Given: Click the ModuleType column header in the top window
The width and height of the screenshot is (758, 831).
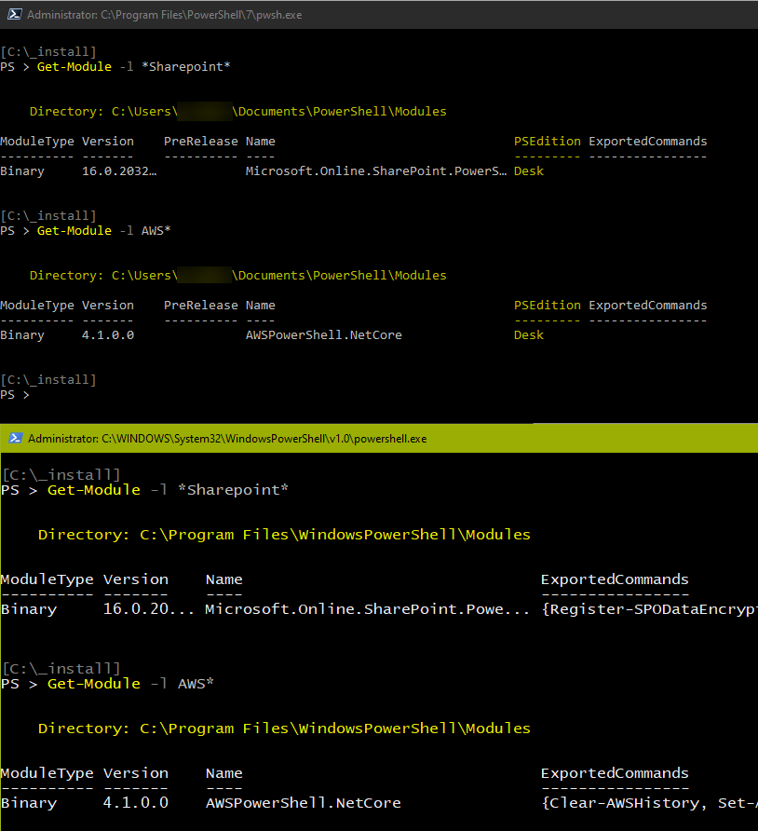Looking at the screenshot, I should pyautogui.click(x=37, y=141).
